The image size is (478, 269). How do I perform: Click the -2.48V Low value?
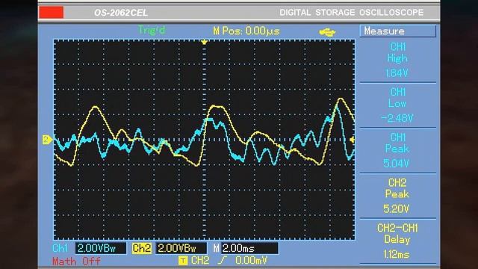397,118
